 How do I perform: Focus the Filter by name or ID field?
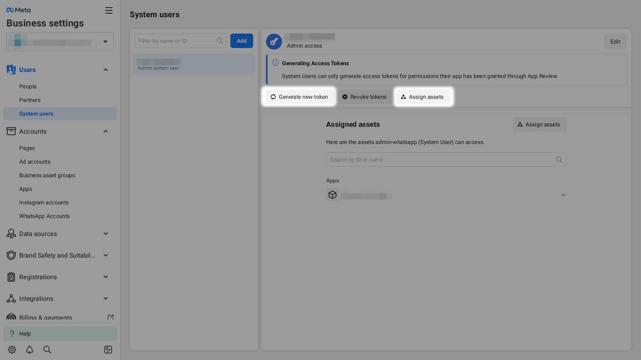(x=181, y=41)
